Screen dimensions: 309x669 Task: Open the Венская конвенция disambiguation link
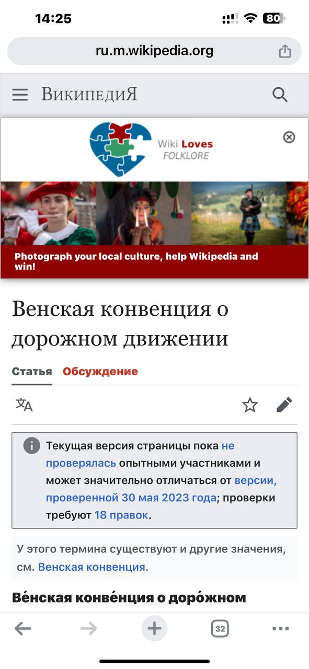coord(91,567)
